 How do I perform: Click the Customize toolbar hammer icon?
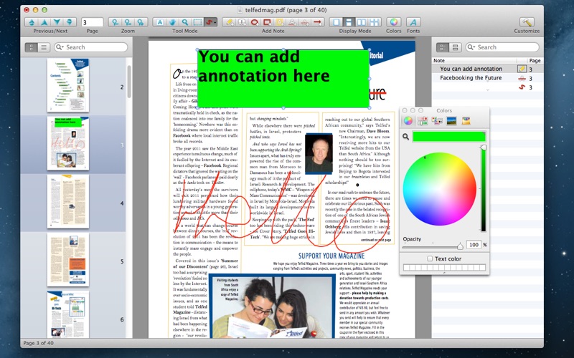click(x=527, y=22)
